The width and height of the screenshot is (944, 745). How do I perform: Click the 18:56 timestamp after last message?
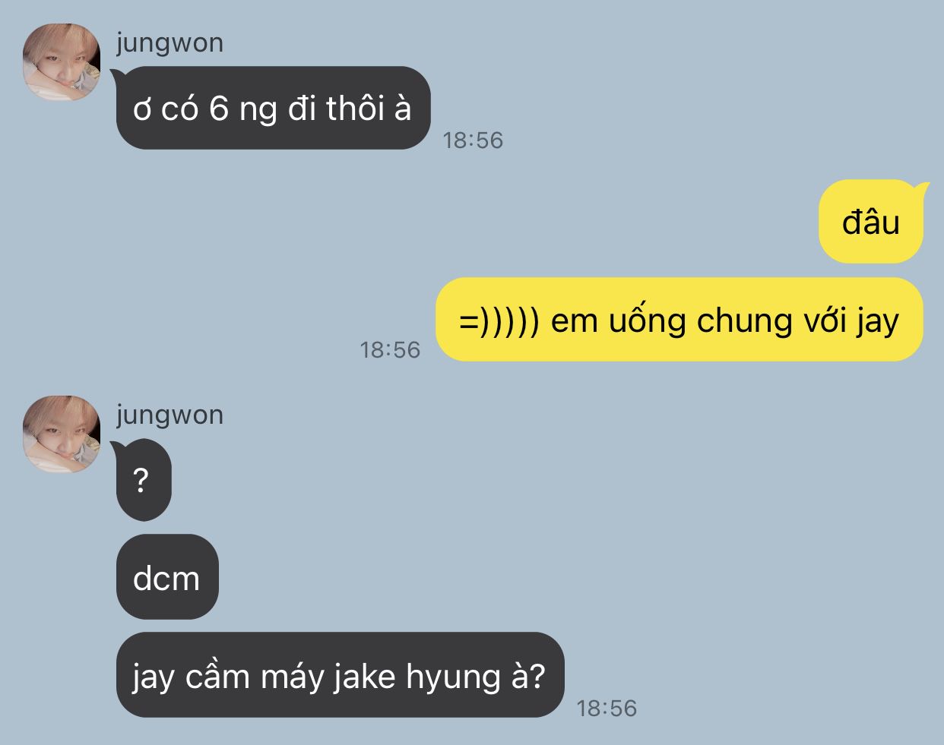[x=607, y=709]
